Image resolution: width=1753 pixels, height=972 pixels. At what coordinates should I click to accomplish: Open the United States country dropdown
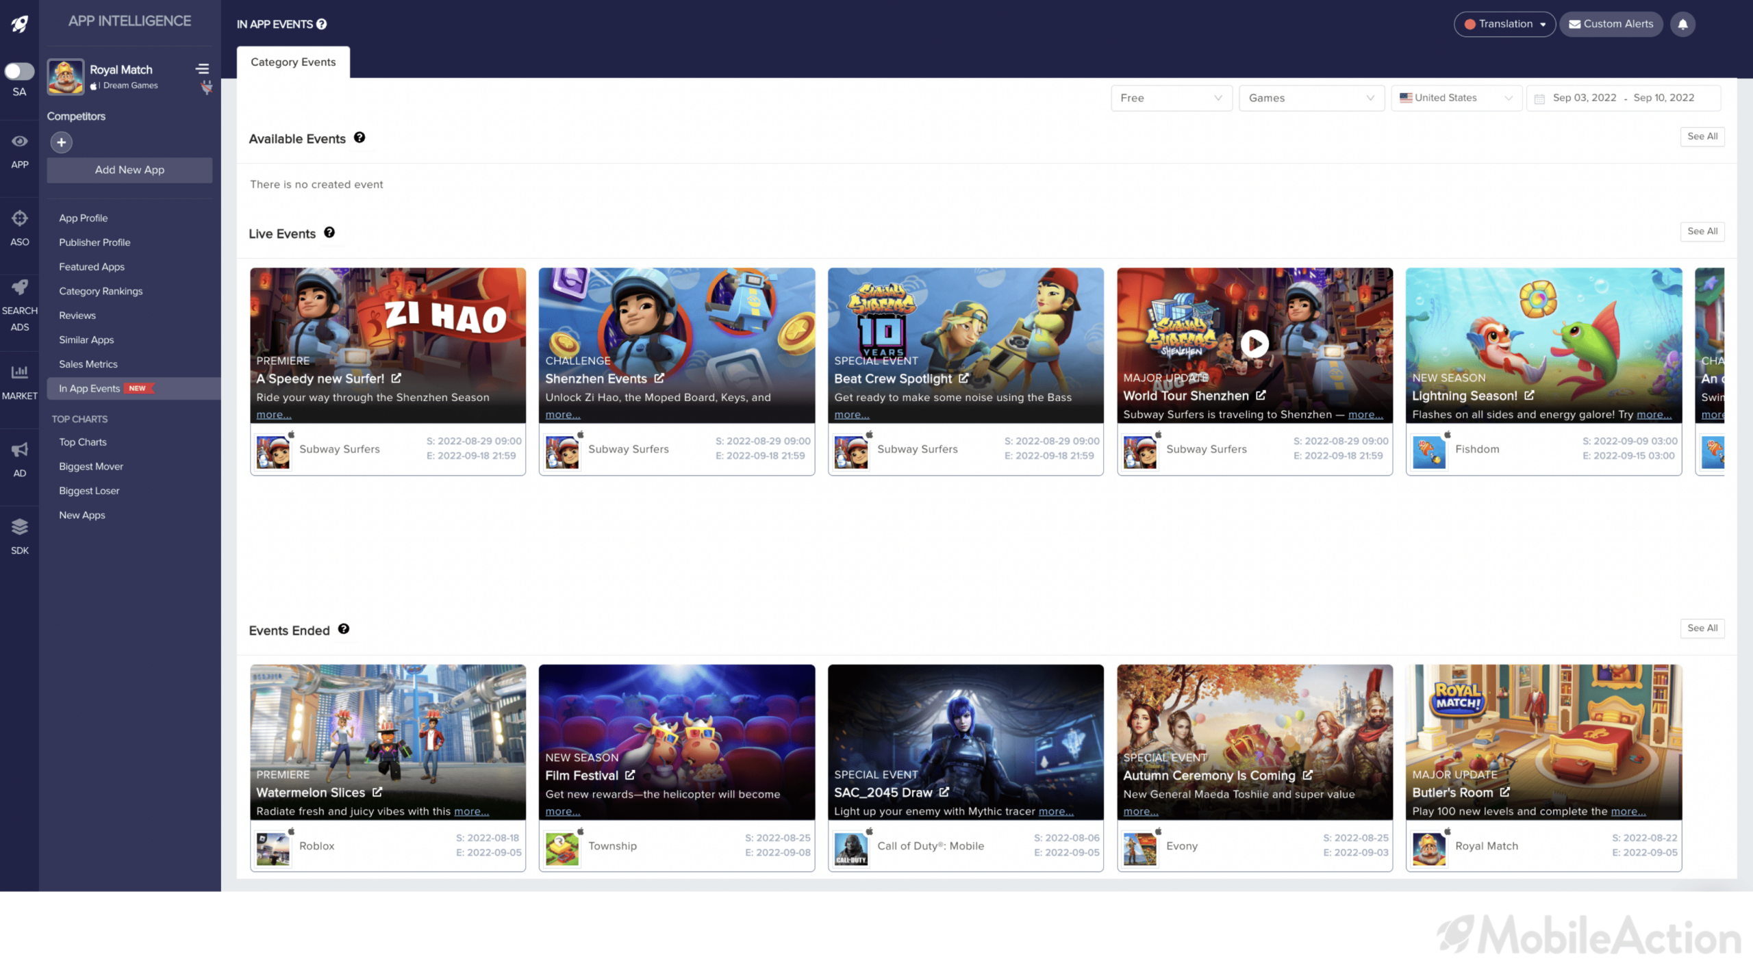1456,98
